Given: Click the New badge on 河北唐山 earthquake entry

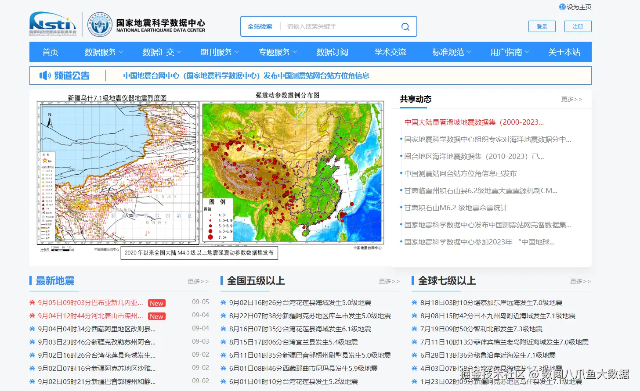Looking at the screenshot, I should (156, 316).
